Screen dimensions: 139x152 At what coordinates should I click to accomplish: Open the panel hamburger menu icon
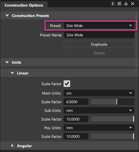pyautogui.click(x=119, y=4)
